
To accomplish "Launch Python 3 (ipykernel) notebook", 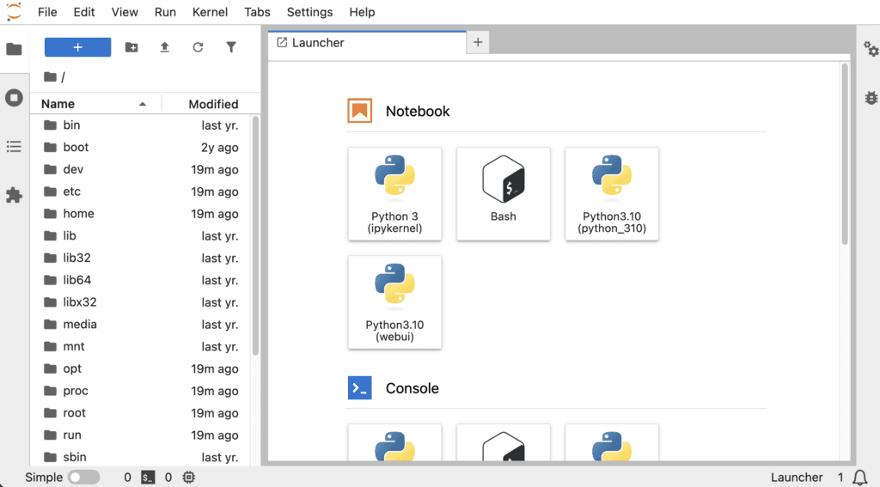I will pos(394,194).
